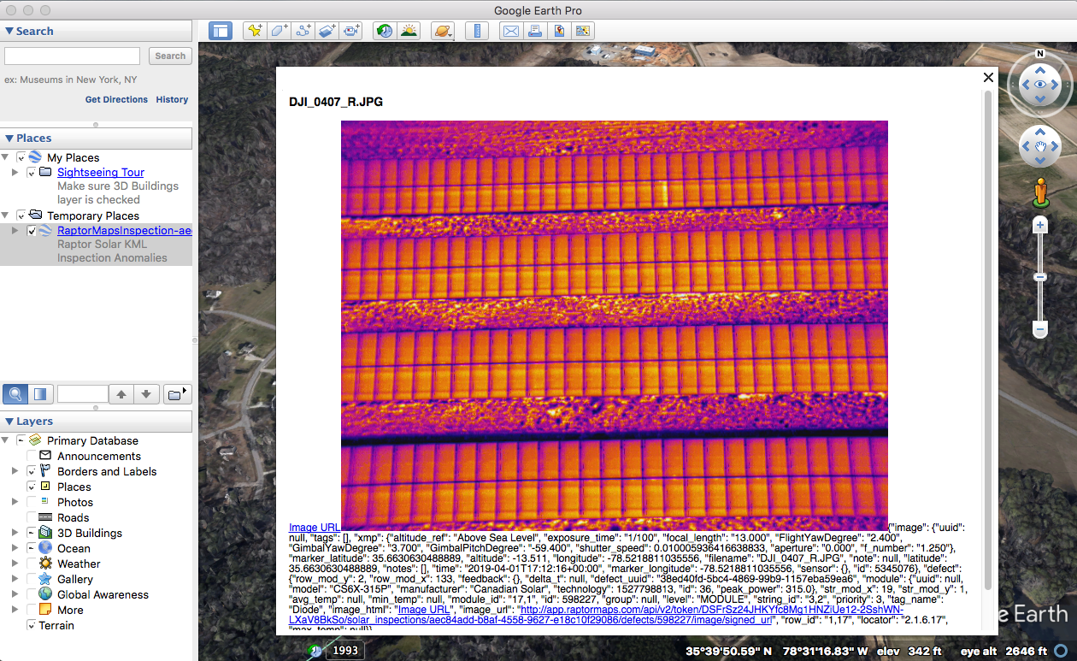
Task: Uncheck the RaptorMapsInspection checkbox
Action: pyautogui.click(x=32, y=231)
